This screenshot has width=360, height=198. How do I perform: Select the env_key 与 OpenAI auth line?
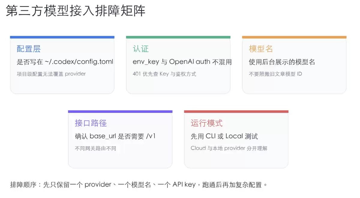[182, 62]
